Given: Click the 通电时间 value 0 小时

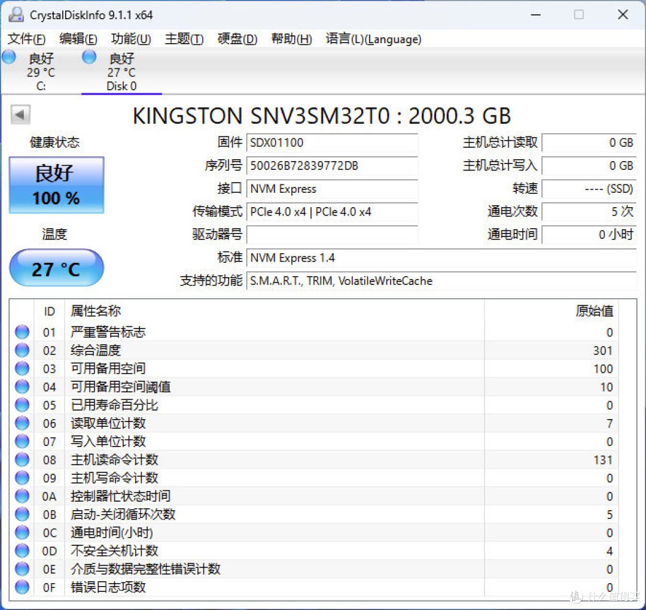Looking at the screenshot, I should click(589, 235).
